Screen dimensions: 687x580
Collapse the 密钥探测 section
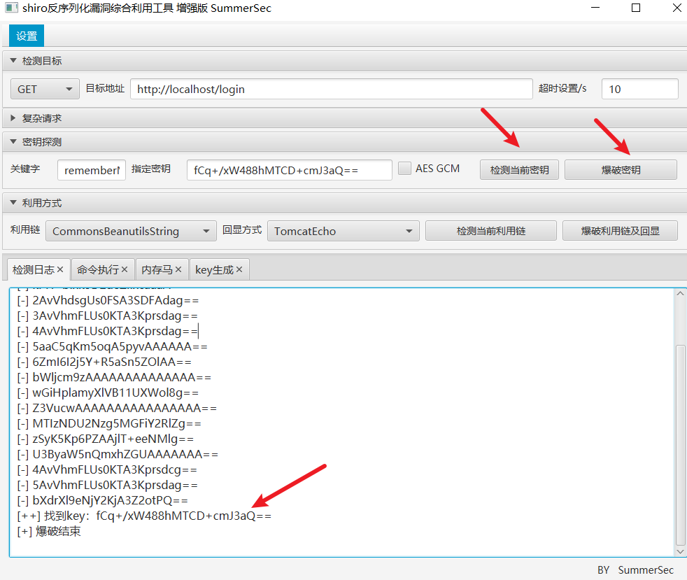[x=13, y=141]
